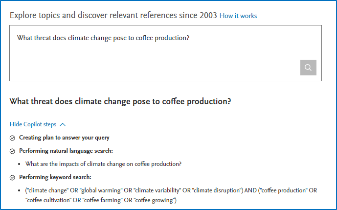Click the Performing keyword search label

[55, 178]
